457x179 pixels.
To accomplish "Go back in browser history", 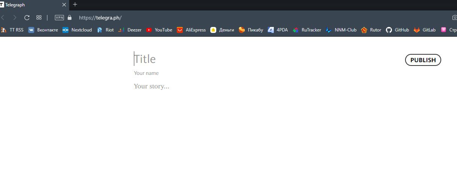I will click(3, 18).
